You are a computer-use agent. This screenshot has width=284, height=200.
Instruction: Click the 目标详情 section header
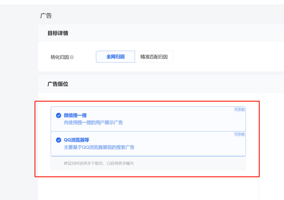[58, 33]
